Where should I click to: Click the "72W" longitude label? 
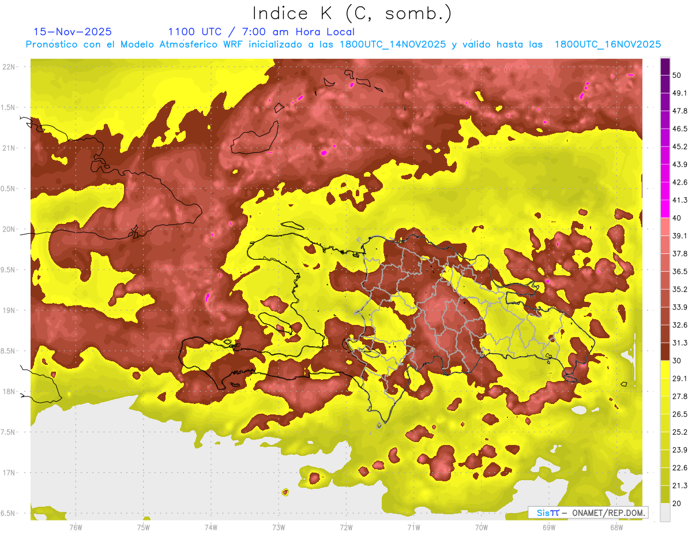[x=346, y=527]
